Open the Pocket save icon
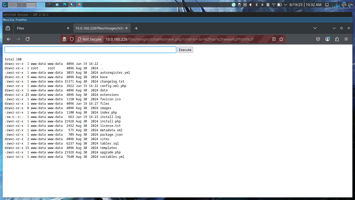 pyautogui.click(x=318, y=39)
